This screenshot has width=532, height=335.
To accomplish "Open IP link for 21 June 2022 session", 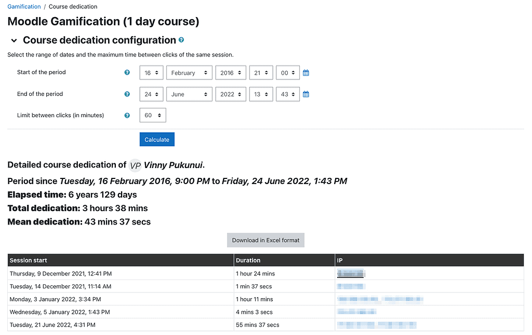I will pyautogui.click(x=377, y=325).
